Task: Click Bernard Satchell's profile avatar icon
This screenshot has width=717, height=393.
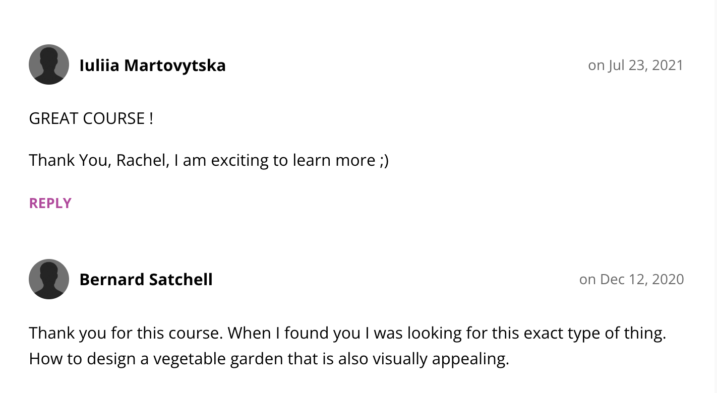Action: point(49,279)
